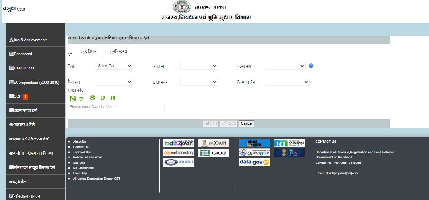
Task: Click the security captcha image N78DH
Action: pyautogui.click(x=92, y=98)
